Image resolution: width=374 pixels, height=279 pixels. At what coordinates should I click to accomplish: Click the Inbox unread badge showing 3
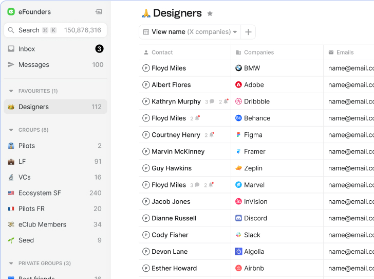99,49
